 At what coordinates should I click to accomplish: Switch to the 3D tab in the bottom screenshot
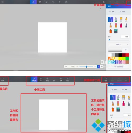[41, 79]
